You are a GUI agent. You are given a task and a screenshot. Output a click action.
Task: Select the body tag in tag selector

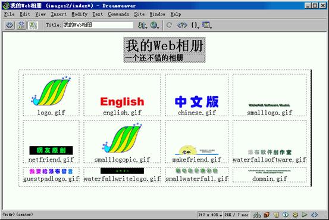coord(8,215)
